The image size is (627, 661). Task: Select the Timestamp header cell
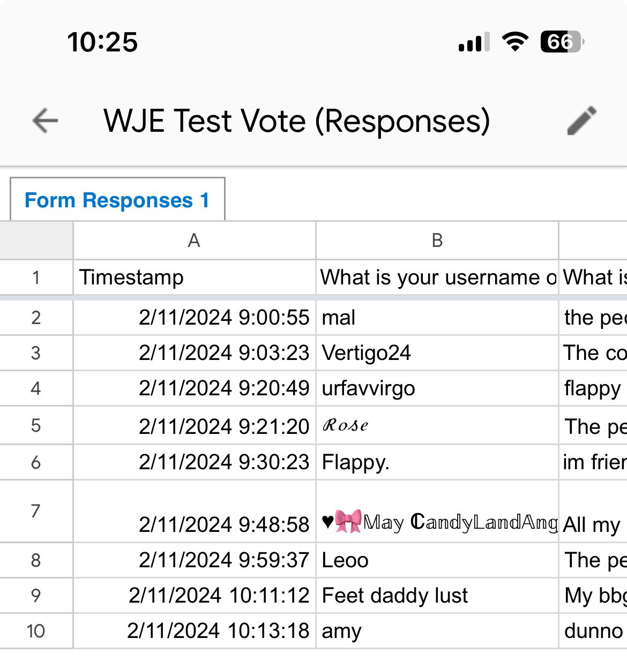coord(194,277)
